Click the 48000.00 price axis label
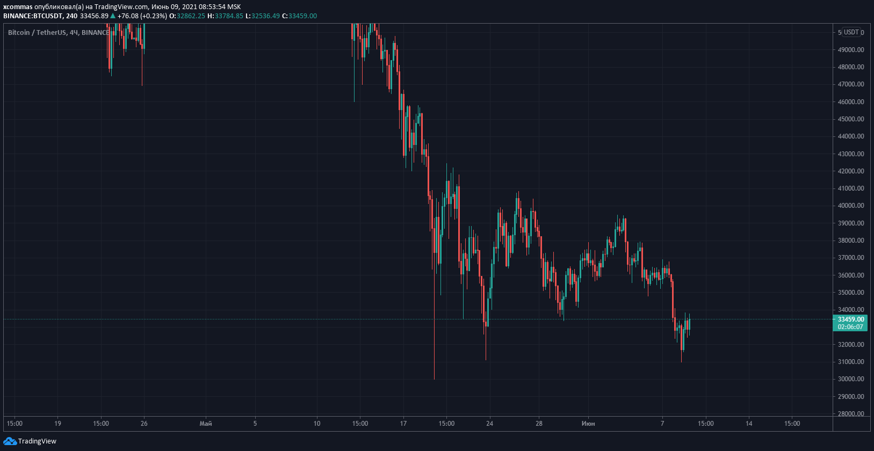Image resolution: width=874 pixels, height=451 pixels. tap(851, 67)
